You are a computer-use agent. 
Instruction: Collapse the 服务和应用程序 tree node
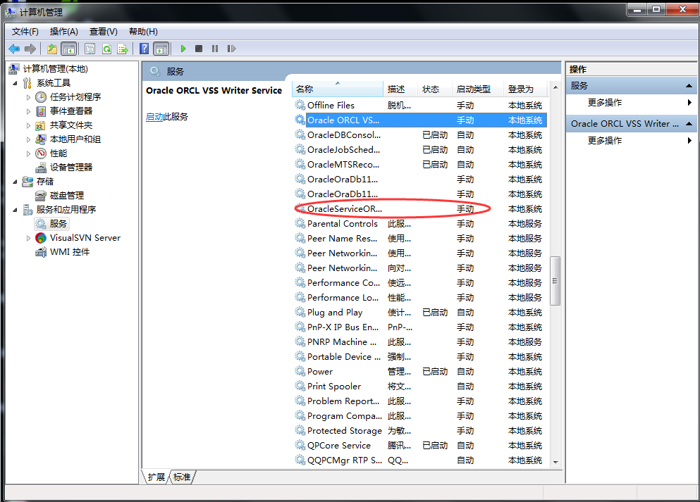(15, 210)
